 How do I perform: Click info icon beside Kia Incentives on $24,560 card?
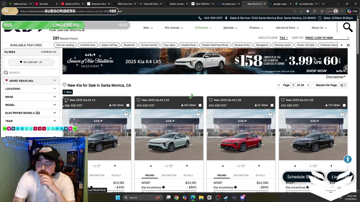pyautogui.click(x=235, y=187)
